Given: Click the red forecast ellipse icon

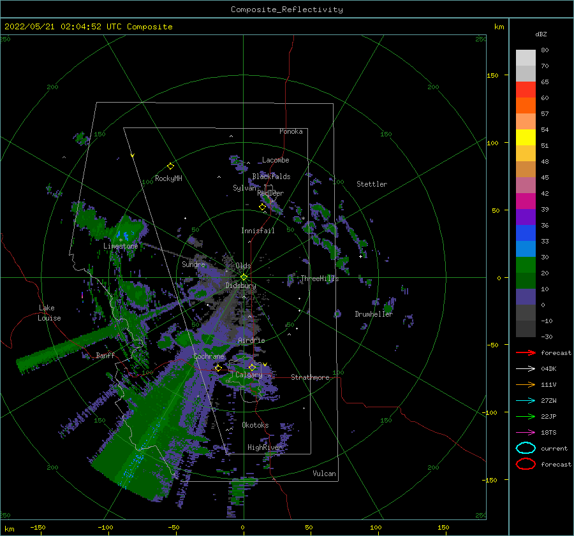Looking at the screenshot, I should point(526,464).
